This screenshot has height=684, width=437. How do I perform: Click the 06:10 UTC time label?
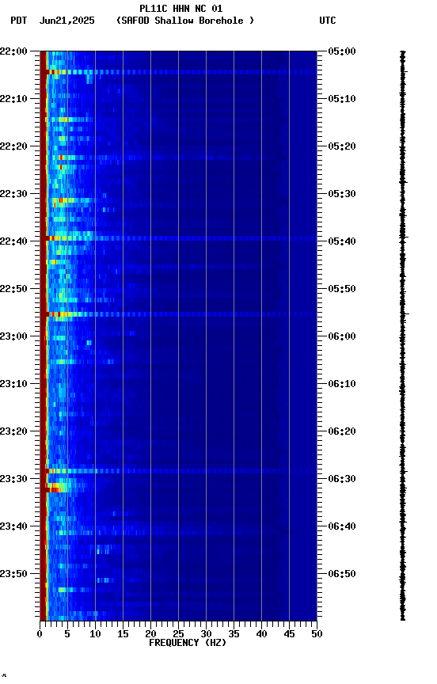click(342, 384)
